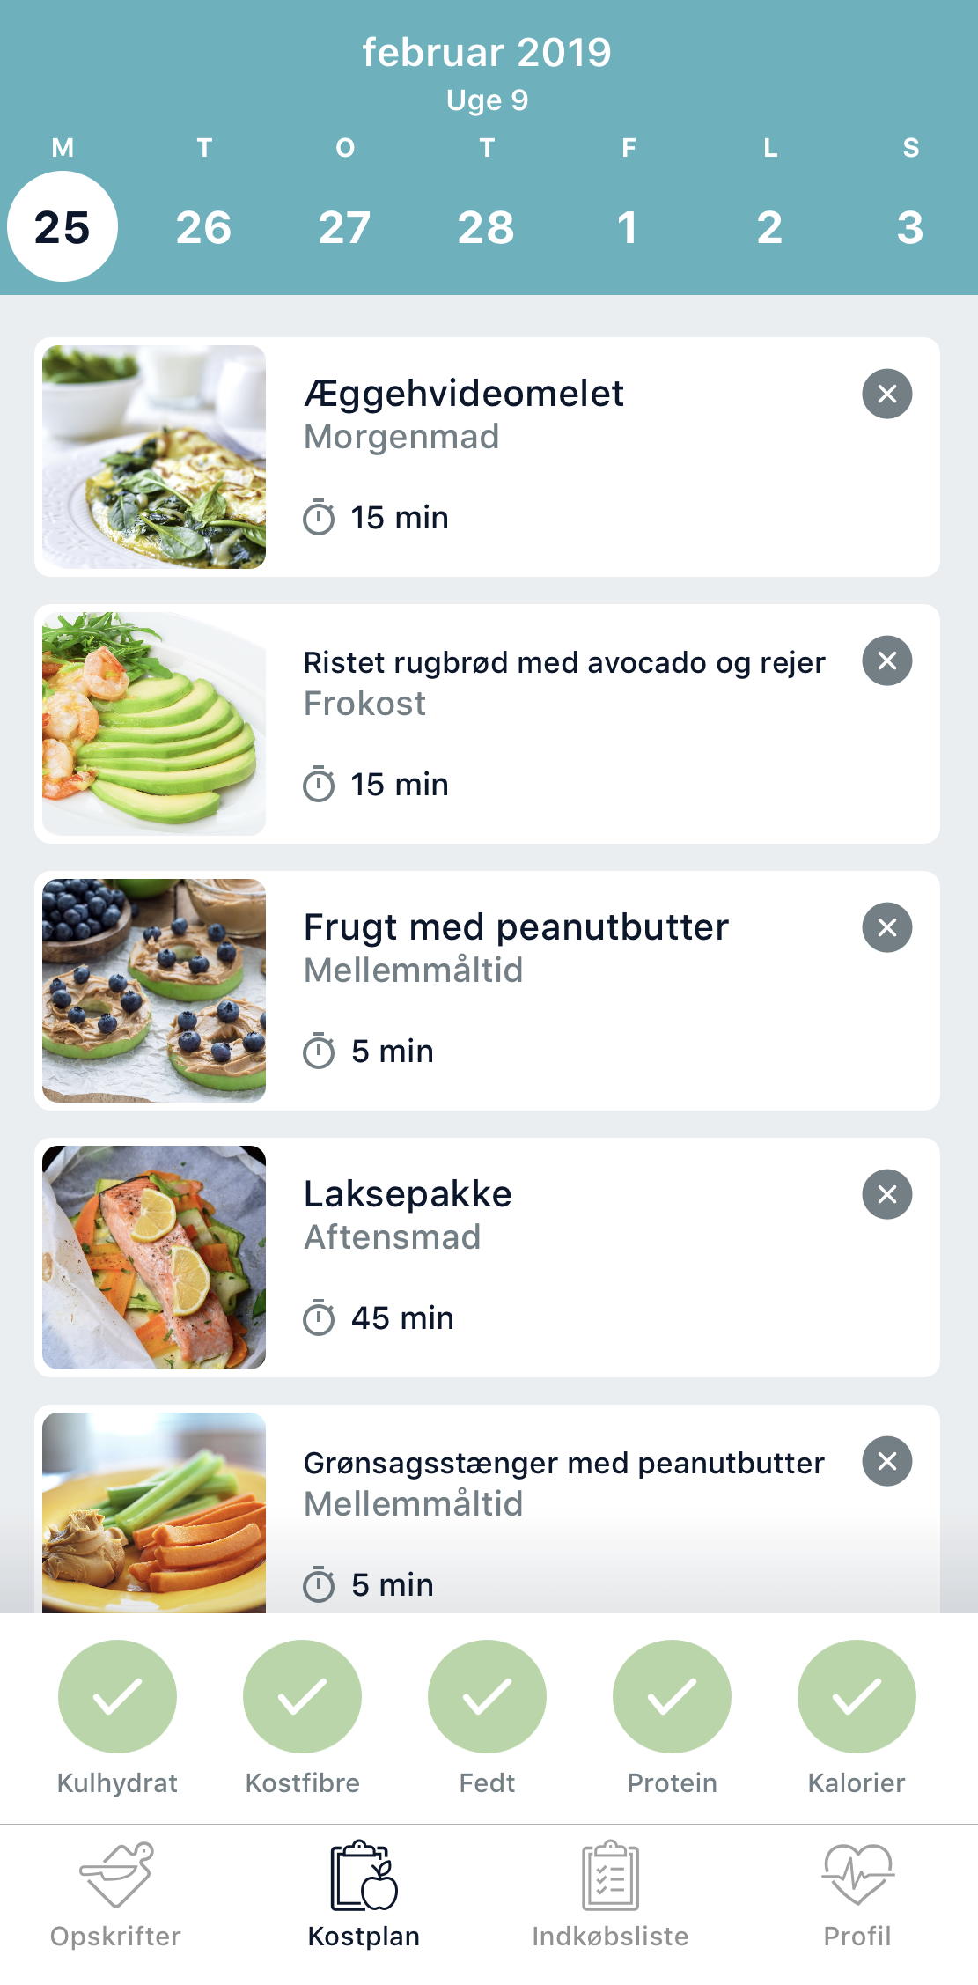Image resolution: width=978 pixels, height=1985 pixels.
Task: Delete Frugt med peanutbutter meal
Action: coord(886,927)
